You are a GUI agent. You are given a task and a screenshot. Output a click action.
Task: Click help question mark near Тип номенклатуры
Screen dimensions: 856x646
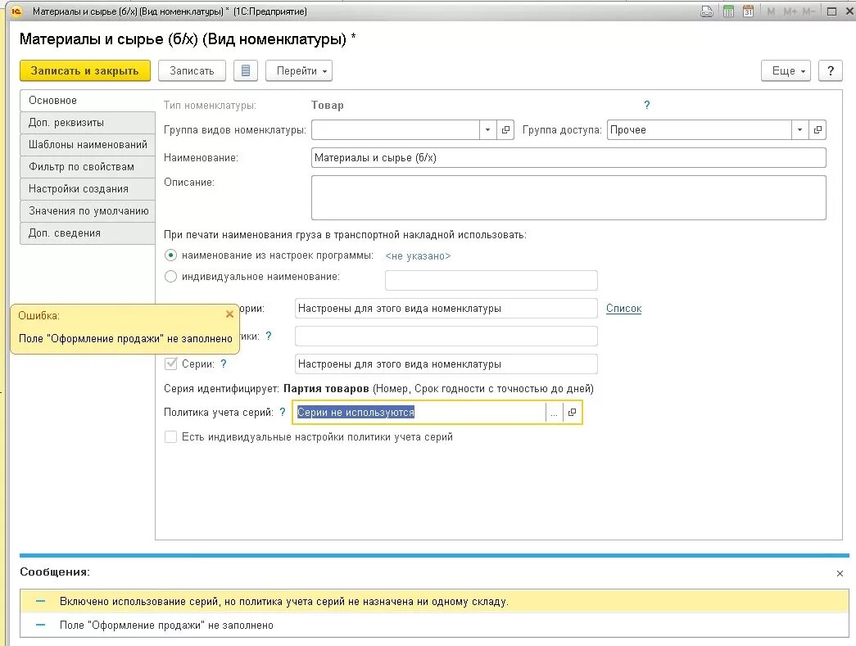[x=647, y=105]
